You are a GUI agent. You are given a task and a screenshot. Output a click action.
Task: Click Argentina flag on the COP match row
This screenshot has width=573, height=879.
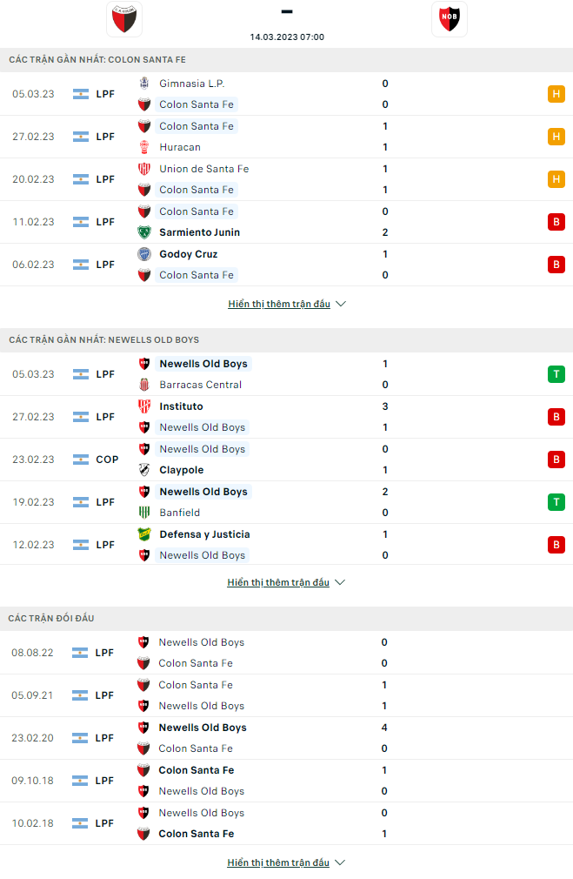click(82, 460)
